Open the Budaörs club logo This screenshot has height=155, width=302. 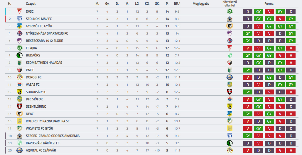click(19, 55)
